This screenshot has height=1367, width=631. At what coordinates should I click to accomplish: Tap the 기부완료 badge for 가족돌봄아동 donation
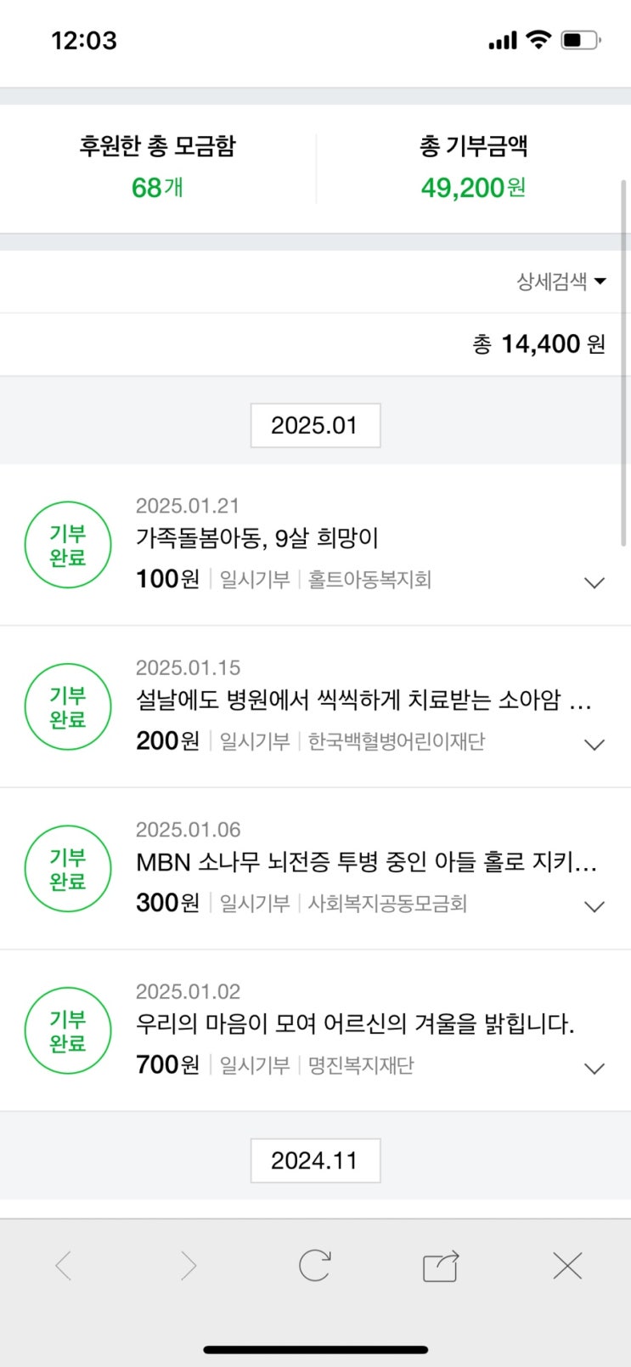tap(68, 545)
